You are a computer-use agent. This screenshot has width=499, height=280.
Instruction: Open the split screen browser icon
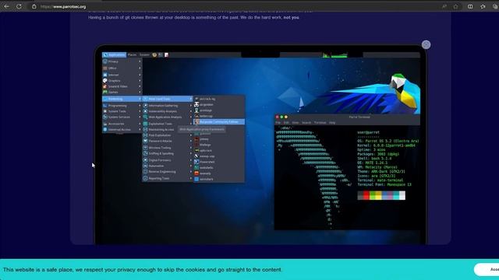point(470,6)
